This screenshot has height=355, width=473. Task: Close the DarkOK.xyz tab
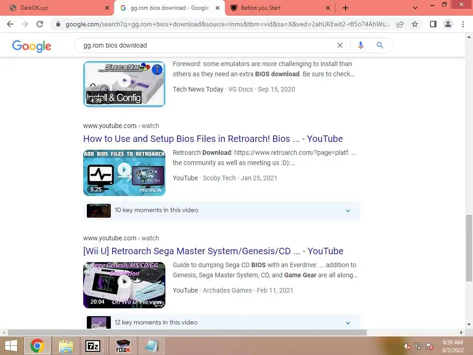point(107,8)
